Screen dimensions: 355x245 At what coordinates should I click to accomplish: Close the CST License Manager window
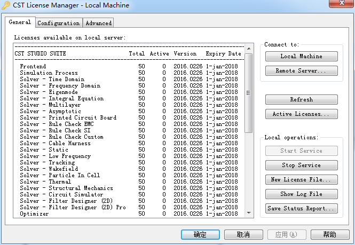342,3
